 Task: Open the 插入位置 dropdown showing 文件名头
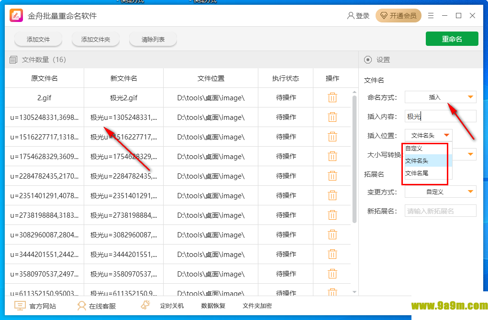click(x=428, y=136)
